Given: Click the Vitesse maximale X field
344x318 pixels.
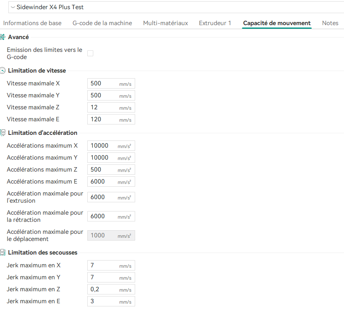Looking at the screenshot, I should point(111,83).
